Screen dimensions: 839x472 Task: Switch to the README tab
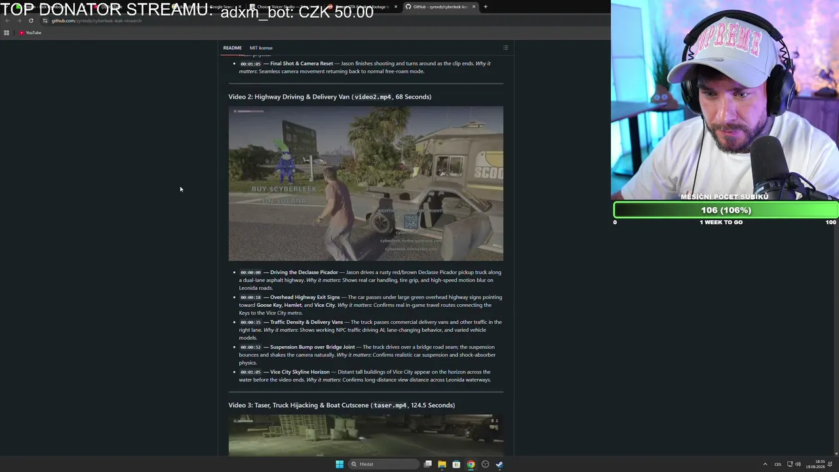coord(232,48)
